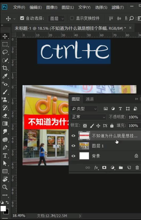Open status bar info arrow
Image resolution: width=141 pixels, height=220 pixels.
[x=80, y=216]
